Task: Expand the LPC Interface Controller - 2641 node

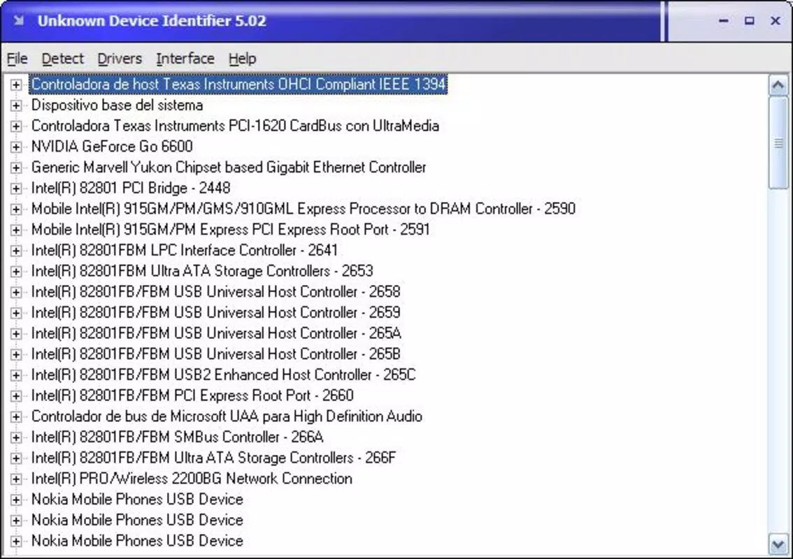Action: coord(16,250)
